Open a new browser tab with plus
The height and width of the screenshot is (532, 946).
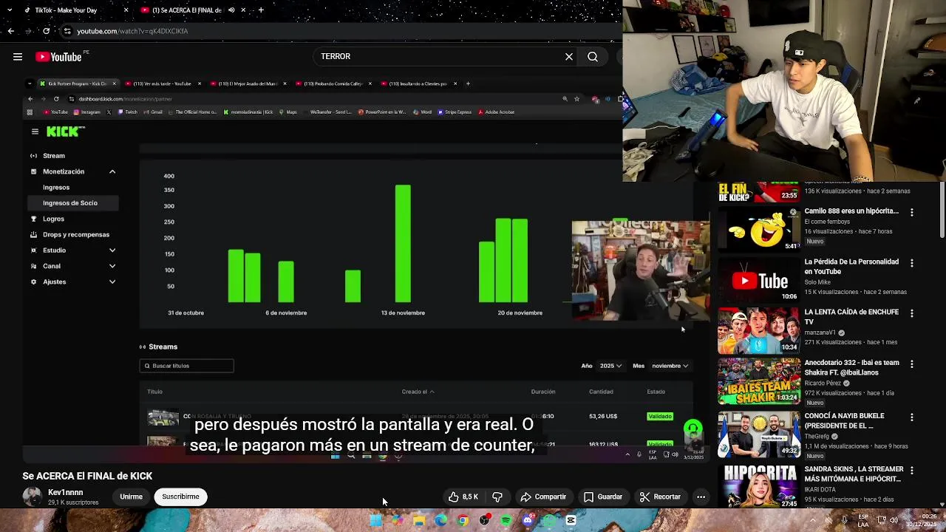click(x=261, y=10)
